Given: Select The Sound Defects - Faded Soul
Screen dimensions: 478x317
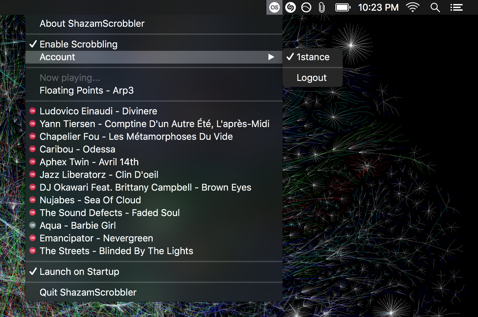Looking at the screenshot, I should [154, 213].
